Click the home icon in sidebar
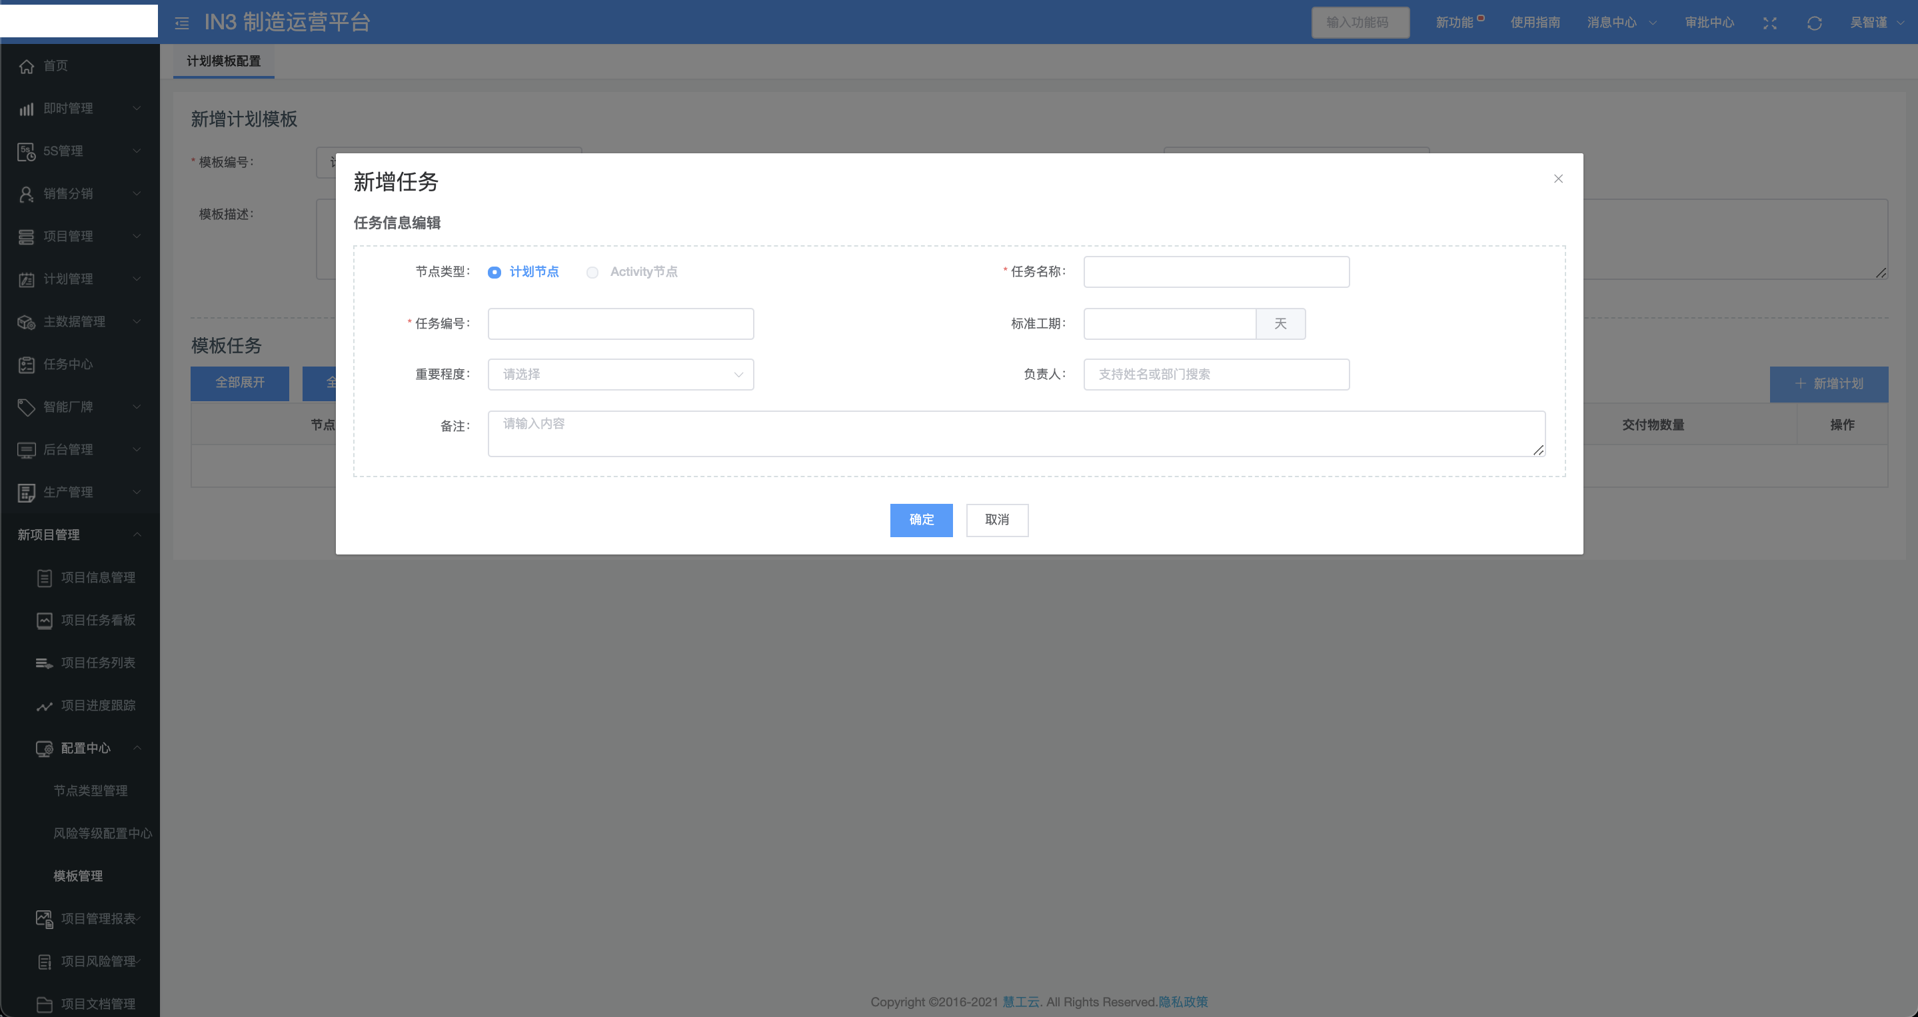The image size is (1918, 1017). [27, 66]
